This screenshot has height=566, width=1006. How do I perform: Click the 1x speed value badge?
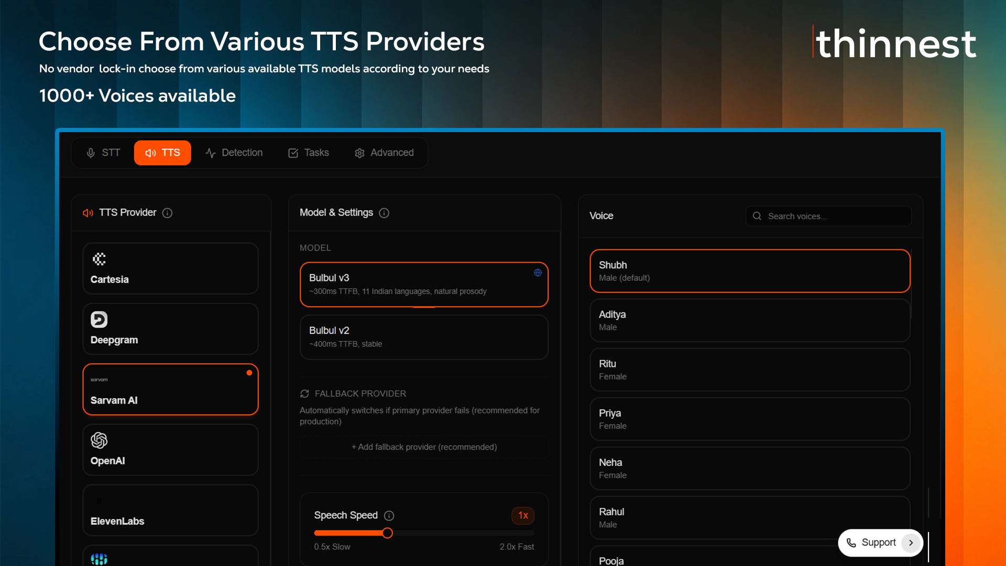coord(523,516)
